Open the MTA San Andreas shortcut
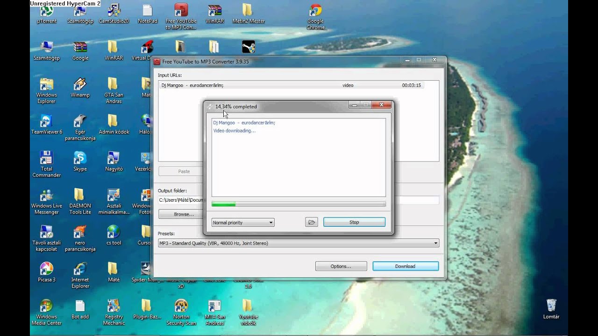Image resolution: width=598 pixels, height=336 pixels. point(214,312)
